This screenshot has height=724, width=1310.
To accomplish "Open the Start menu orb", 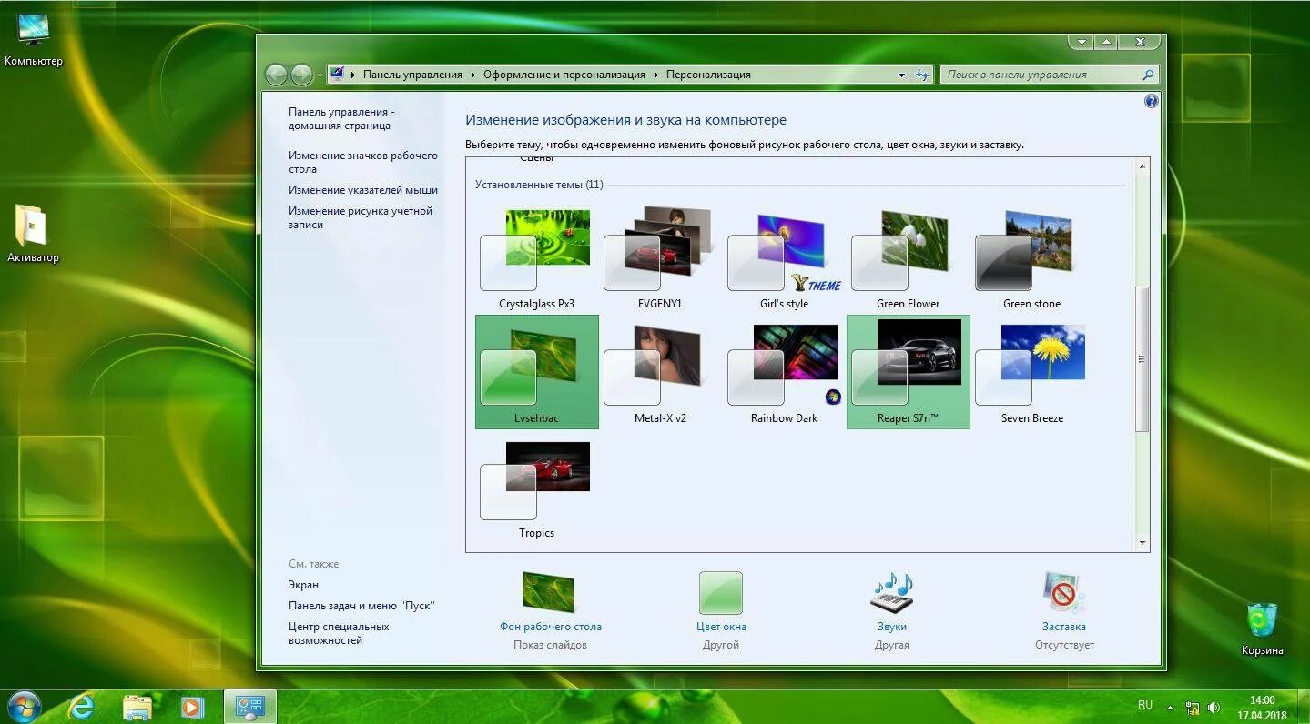I will 25,706.
